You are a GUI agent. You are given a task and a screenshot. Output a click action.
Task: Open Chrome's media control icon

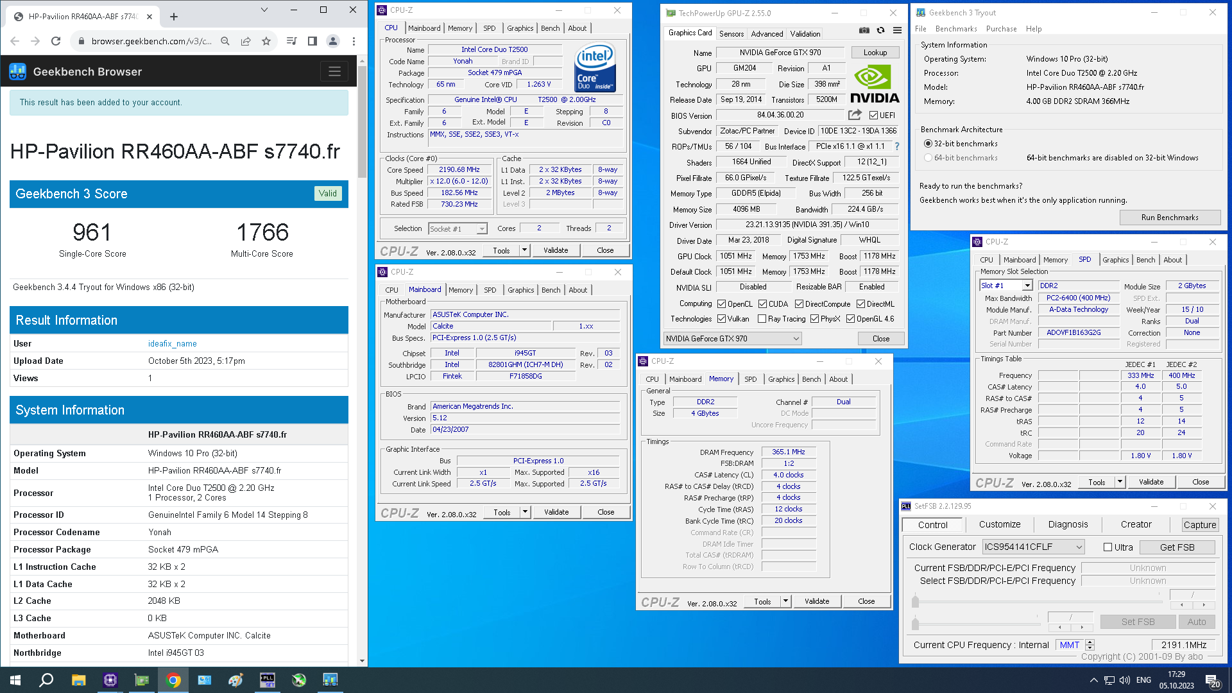point(291,41)
